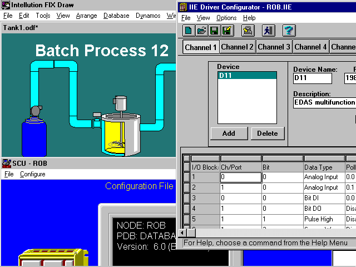Click Bit column header in I/O grid
The height and width of the screenshot is (267, 356).
click(283, 167)
